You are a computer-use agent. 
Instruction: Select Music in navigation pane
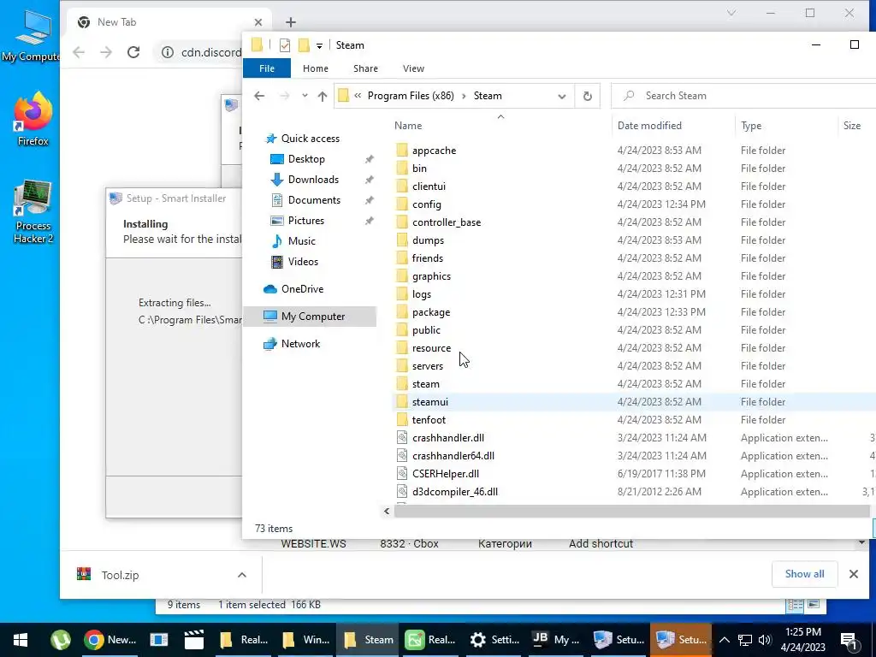[x=301, y=240]
